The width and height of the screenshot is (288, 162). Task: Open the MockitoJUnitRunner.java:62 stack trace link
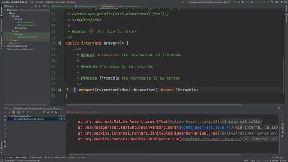211,139
